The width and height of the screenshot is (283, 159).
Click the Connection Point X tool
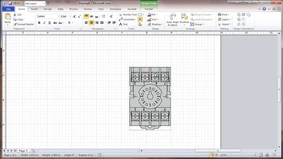pos(140,19)
